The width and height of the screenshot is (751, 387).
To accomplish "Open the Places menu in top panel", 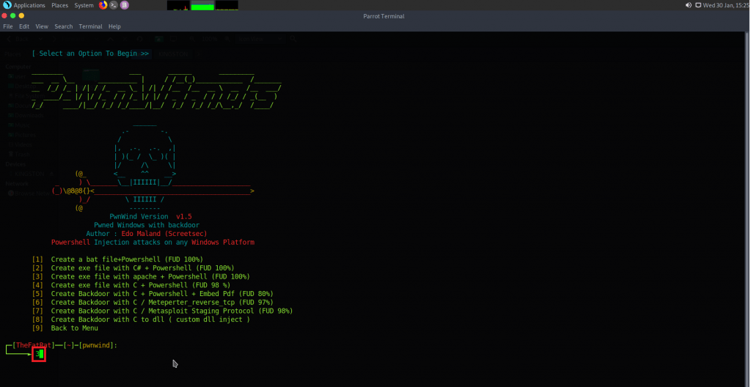I will click(60, 5).
